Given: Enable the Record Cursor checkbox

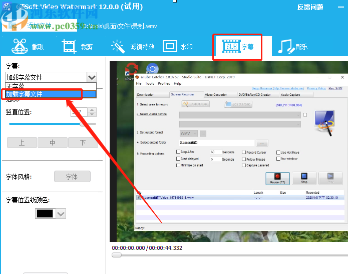Looking at the screenshot, I should click(x=244, y=153).
